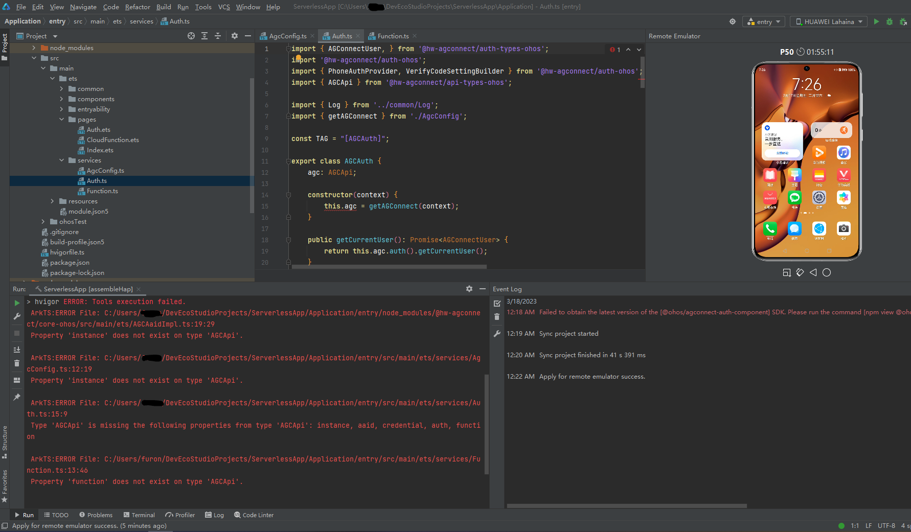Hide the Project panel with the minus icon

[x=248, y=36]
